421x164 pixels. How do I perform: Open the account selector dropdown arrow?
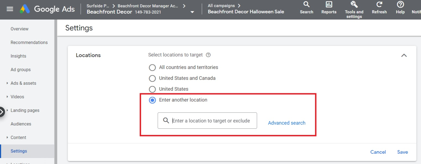[192, 13]
